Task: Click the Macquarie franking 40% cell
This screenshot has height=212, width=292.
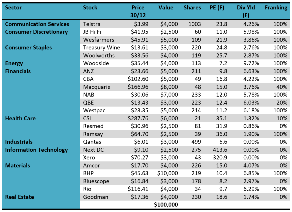Action: (282, 87)
